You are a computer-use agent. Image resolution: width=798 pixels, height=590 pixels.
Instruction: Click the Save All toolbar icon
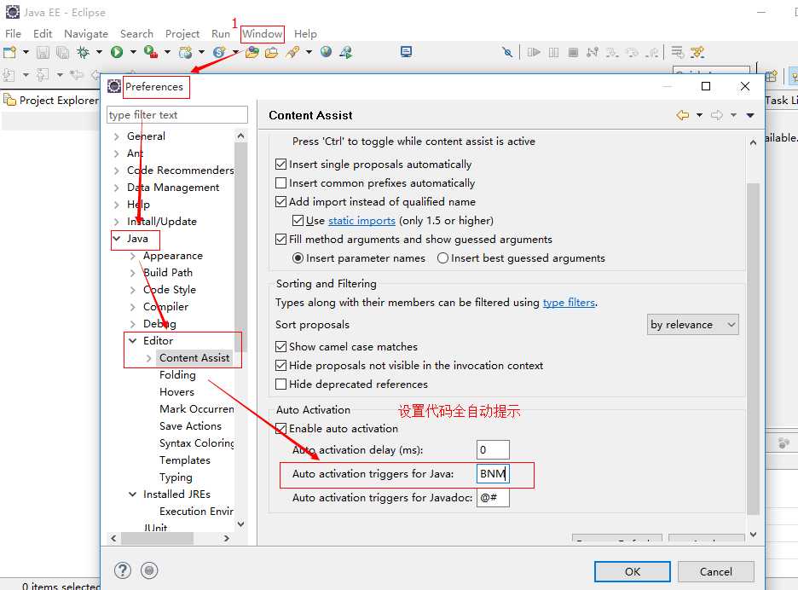point(62,52)
